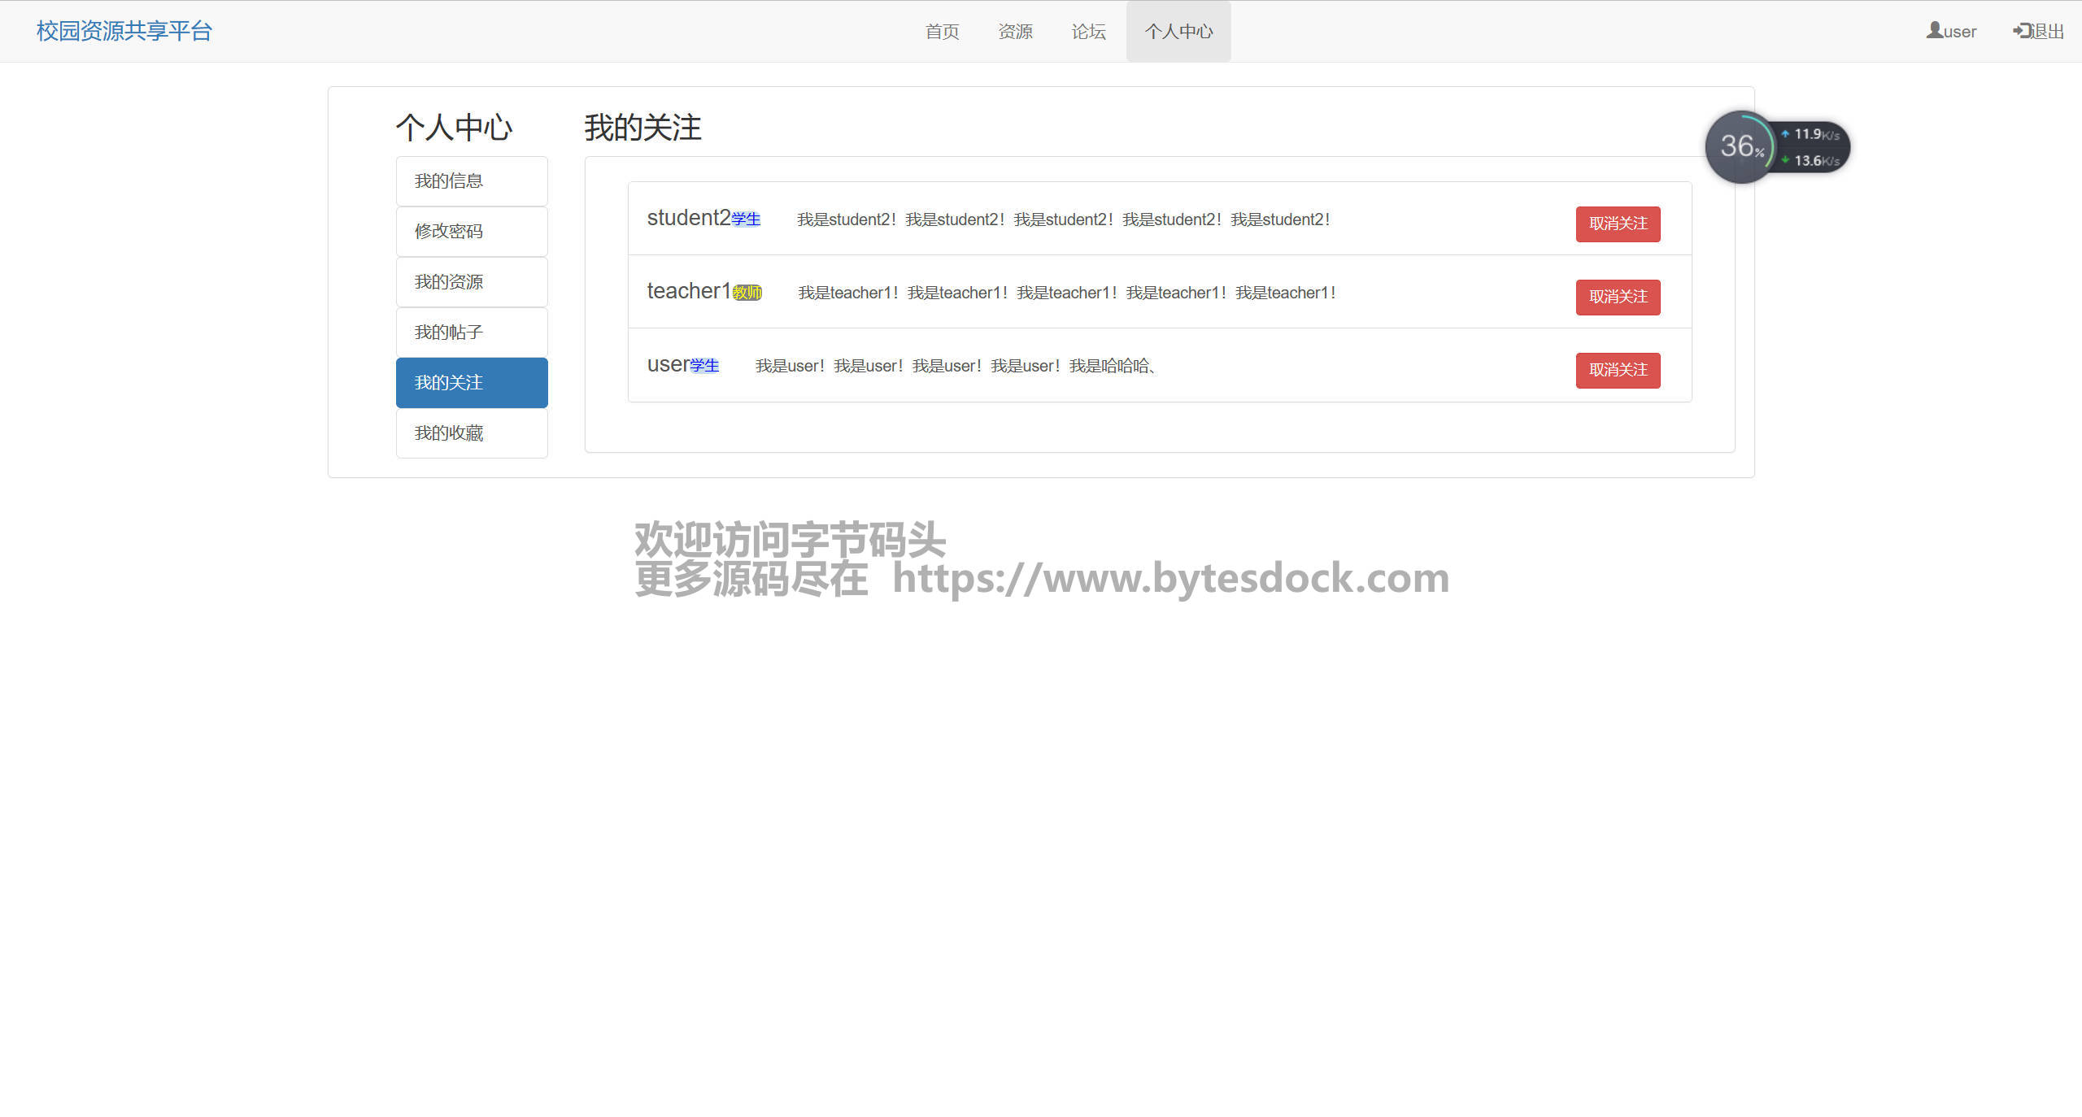This screenshot has height=1117, width=2082.
Task: Go to the 资源 navigation page
Action: click(x=1015, y=32)
